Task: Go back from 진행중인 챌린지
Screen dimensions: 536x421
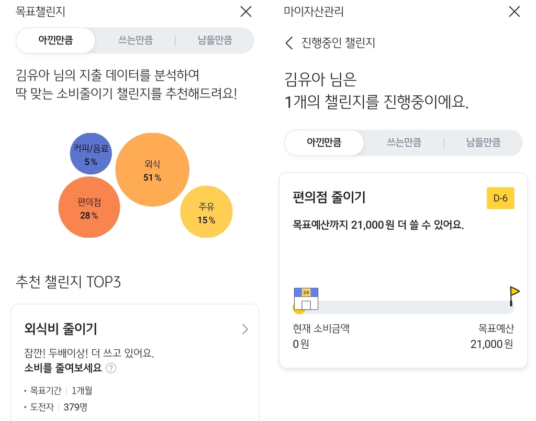Action: 289,43
